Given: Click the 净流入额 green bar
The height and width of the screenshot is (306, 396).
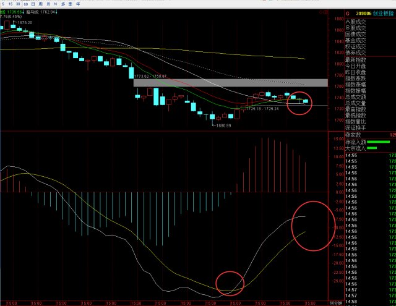Looking at the screenshot, I should tap(378, 142).
